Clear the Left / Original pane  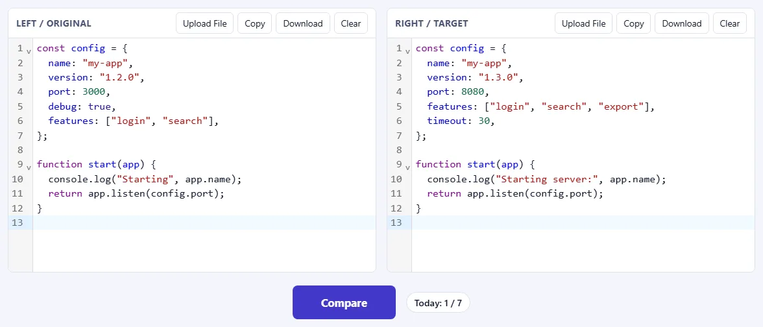tap(351, 23)
